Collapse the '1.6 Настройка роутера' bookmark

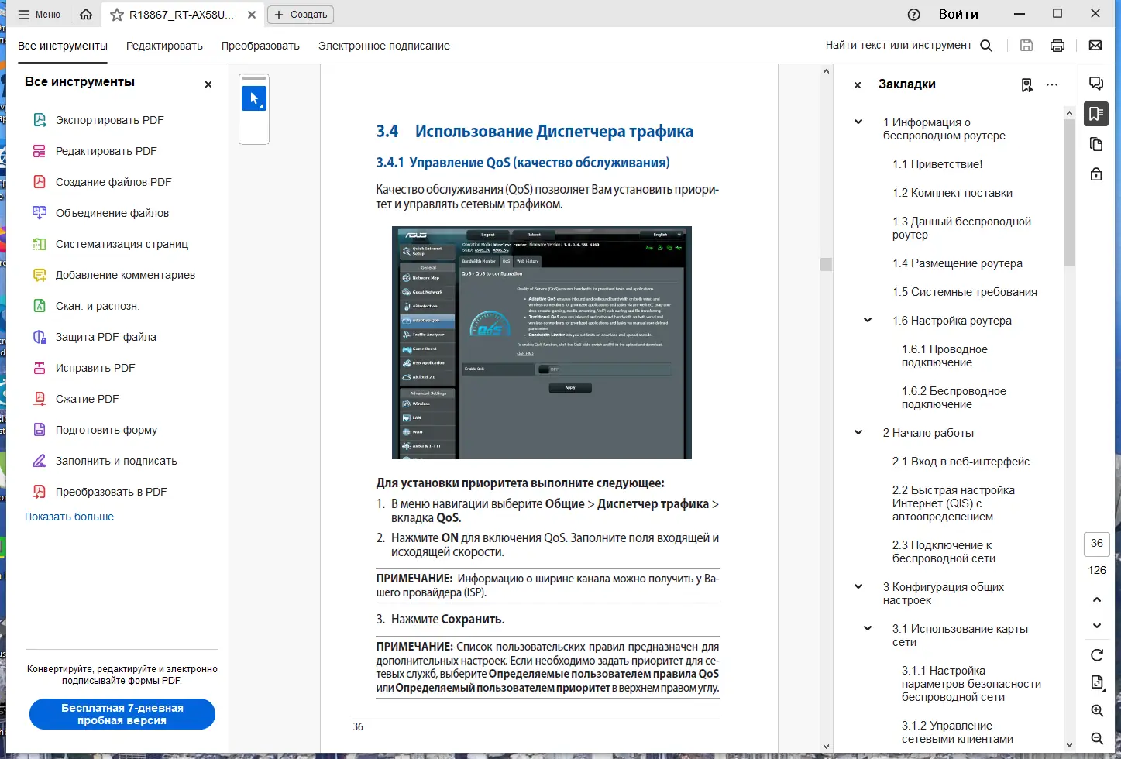pyautogui.click(x=868, y=320)
